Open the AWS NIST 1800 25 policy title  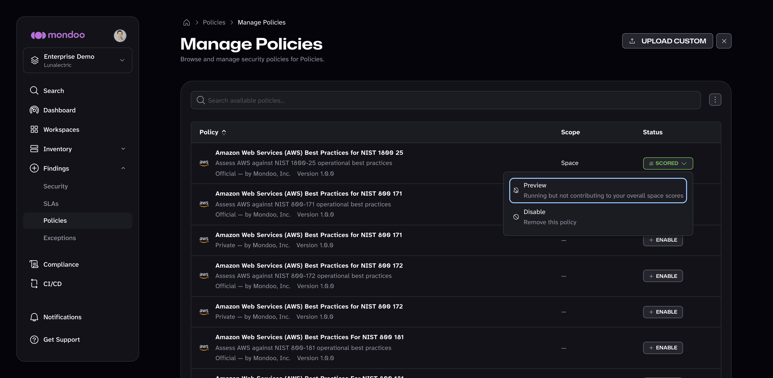coord(309,152)
